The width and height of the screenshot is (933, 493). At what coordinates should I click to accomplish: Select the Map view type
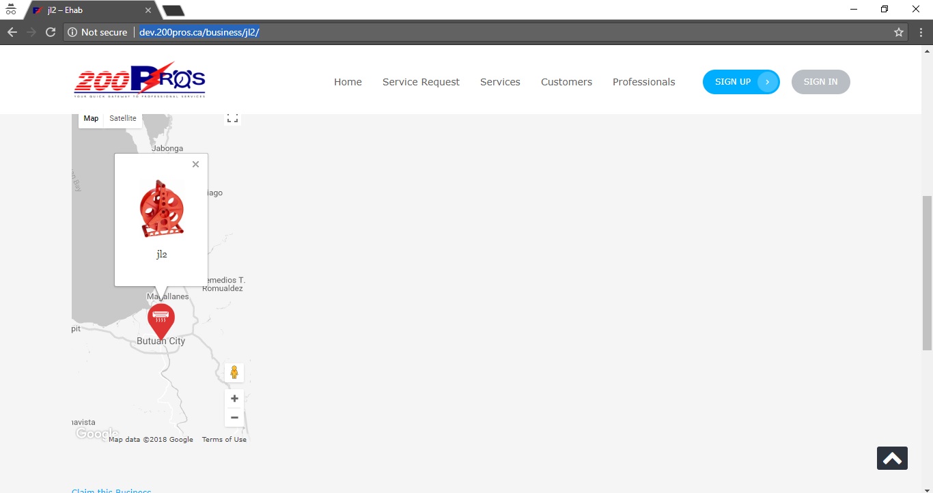click(x=91, y=119)
